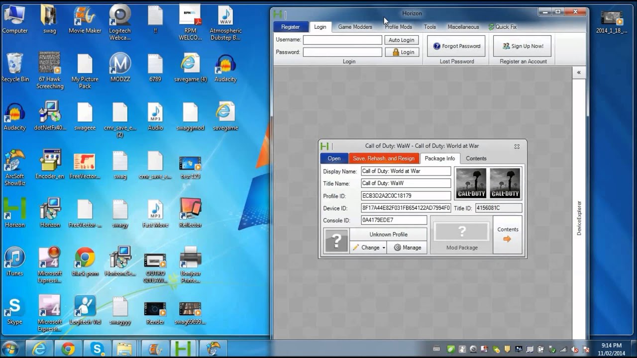Click the Mod Package button
This screenshot has width=637, height=358.
coord(462,235)
